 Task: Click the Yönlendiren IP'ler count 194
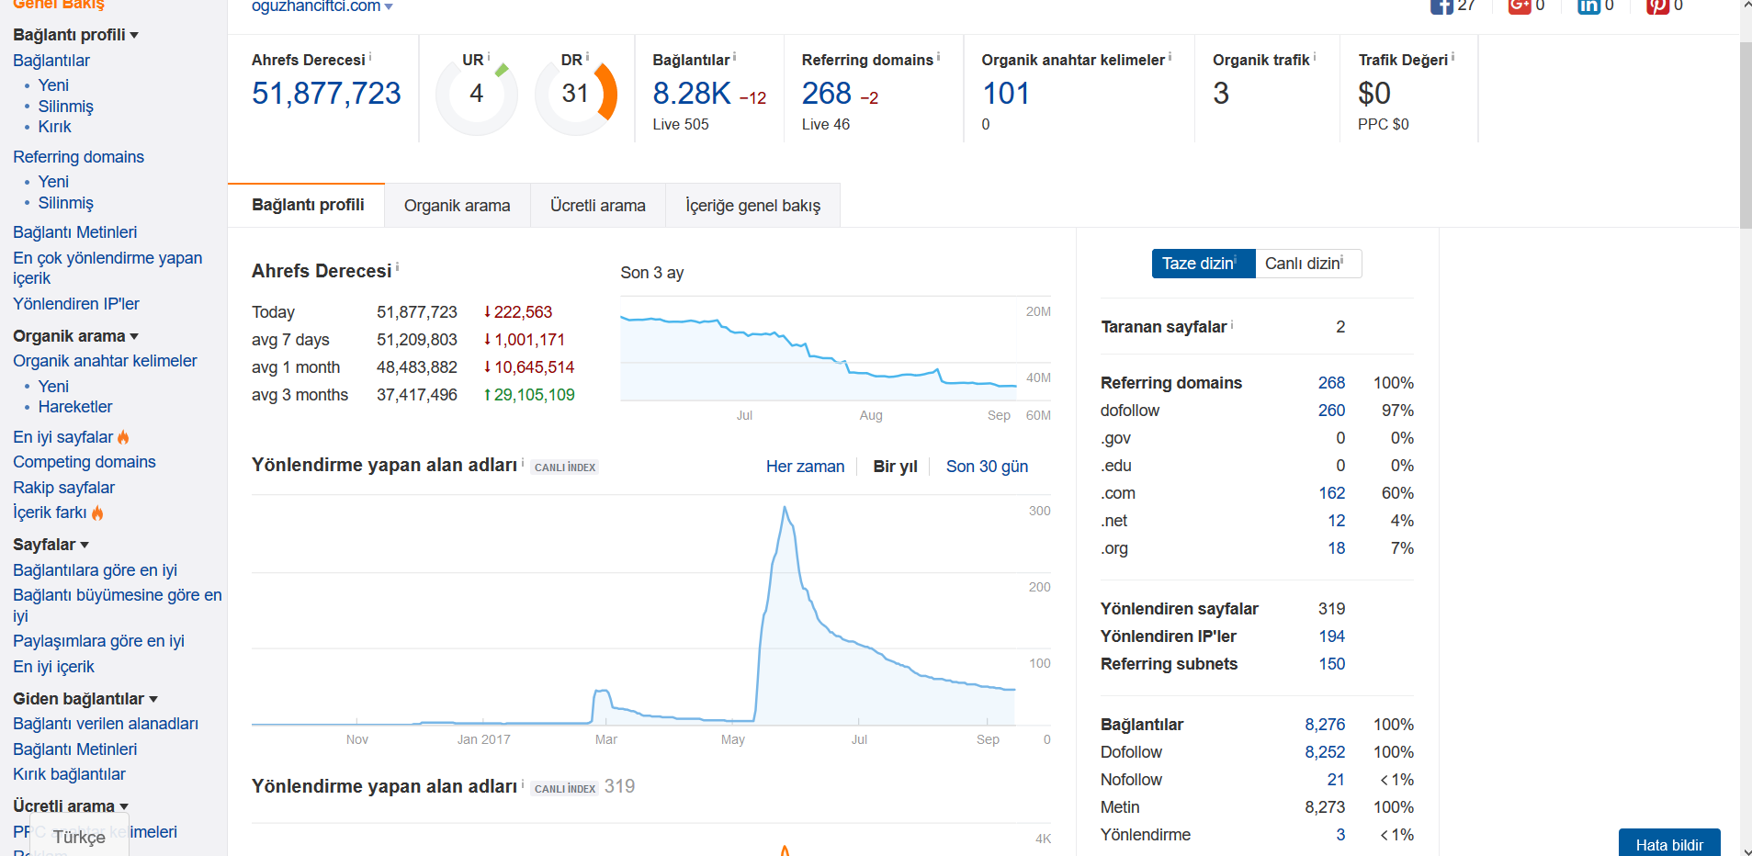[x=1331, y=636]
